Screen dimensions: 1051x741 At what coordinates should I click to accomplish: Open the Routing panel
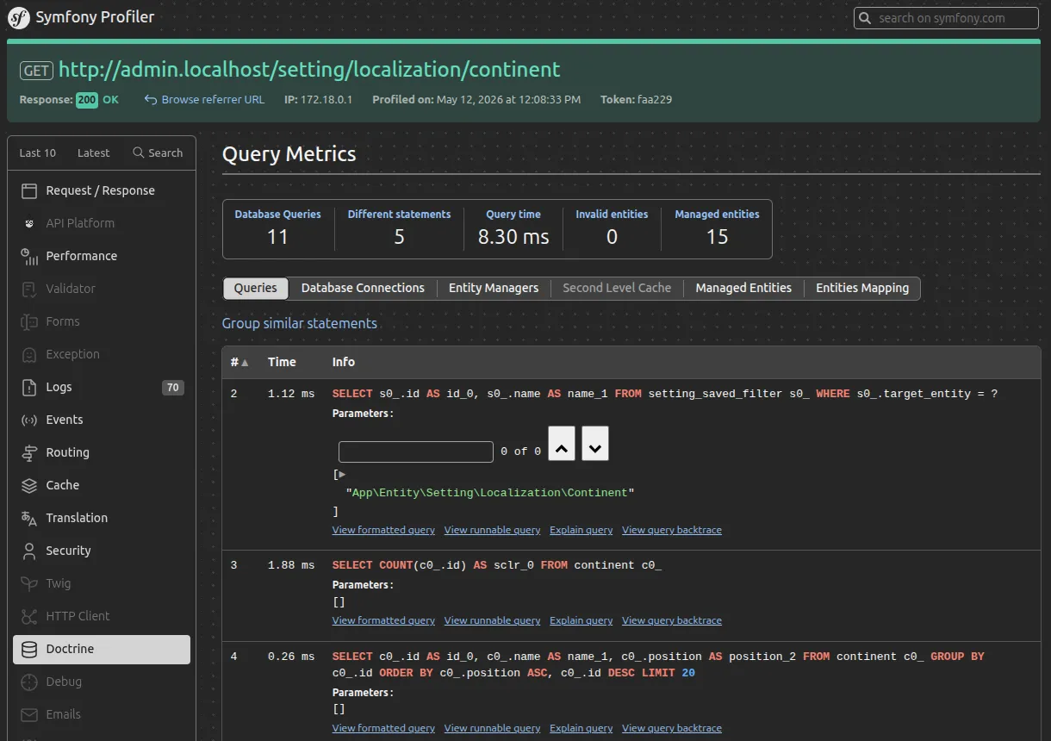(x=102, y=452)
